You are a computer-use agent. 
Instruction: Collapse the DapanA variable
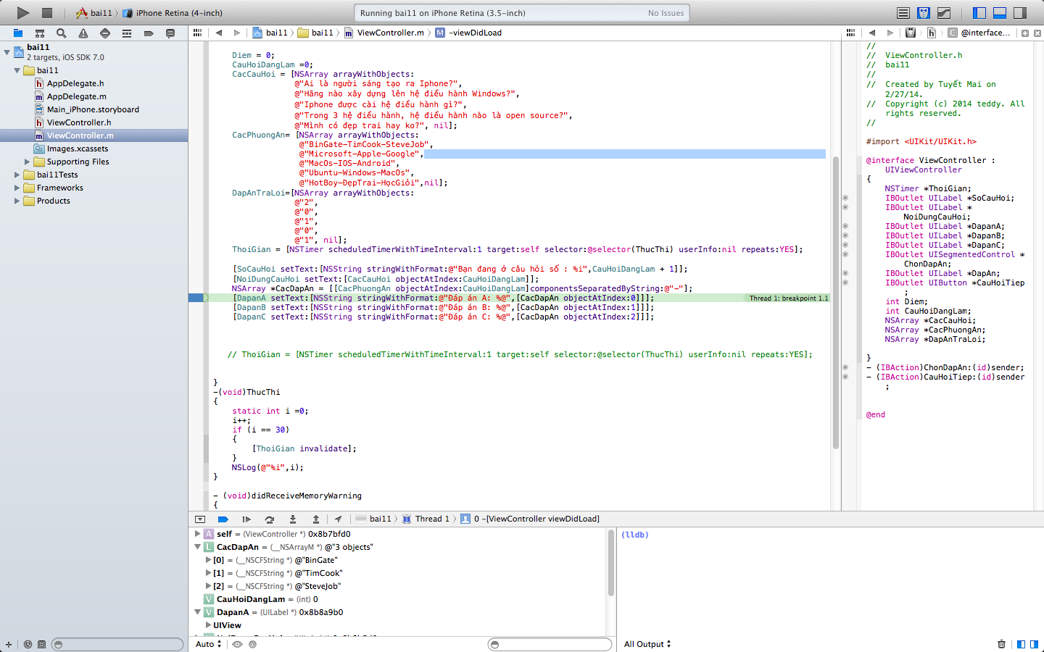(197, 612)
